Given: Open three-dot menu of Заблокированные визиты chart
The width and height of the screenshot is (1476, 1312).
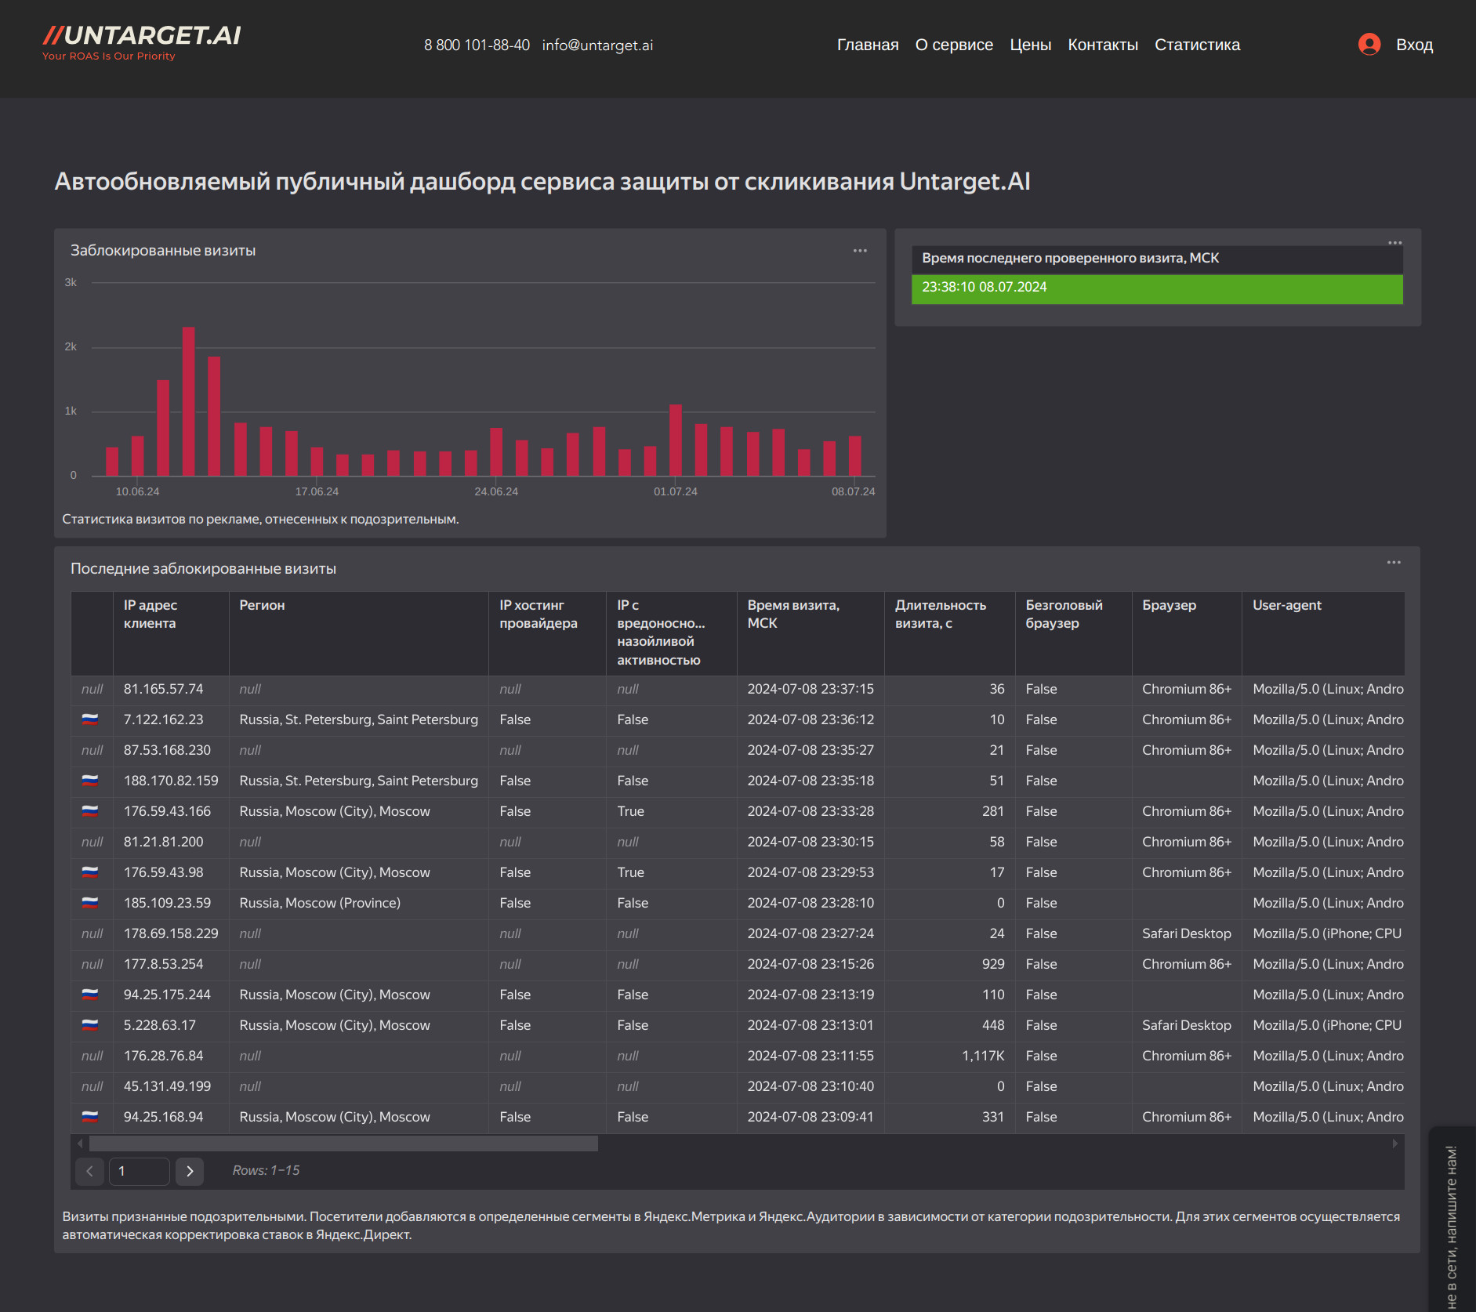Looking at the screenshot, I should [x=860, y=251].
